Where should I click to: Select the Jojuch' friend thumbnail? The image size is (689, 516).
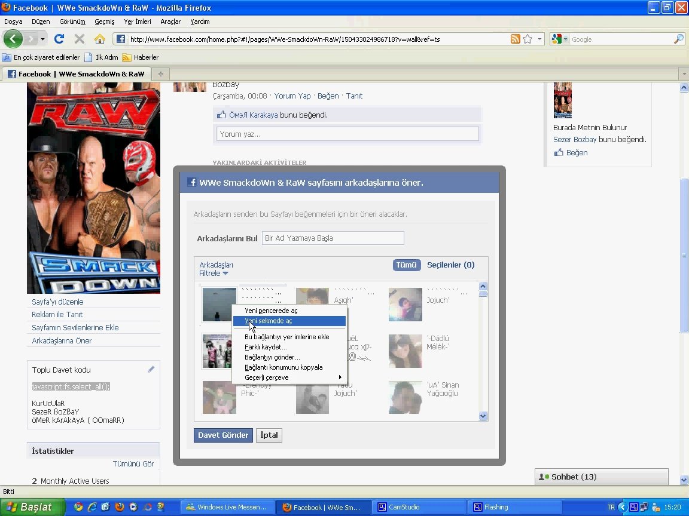[x=405, y=305]
